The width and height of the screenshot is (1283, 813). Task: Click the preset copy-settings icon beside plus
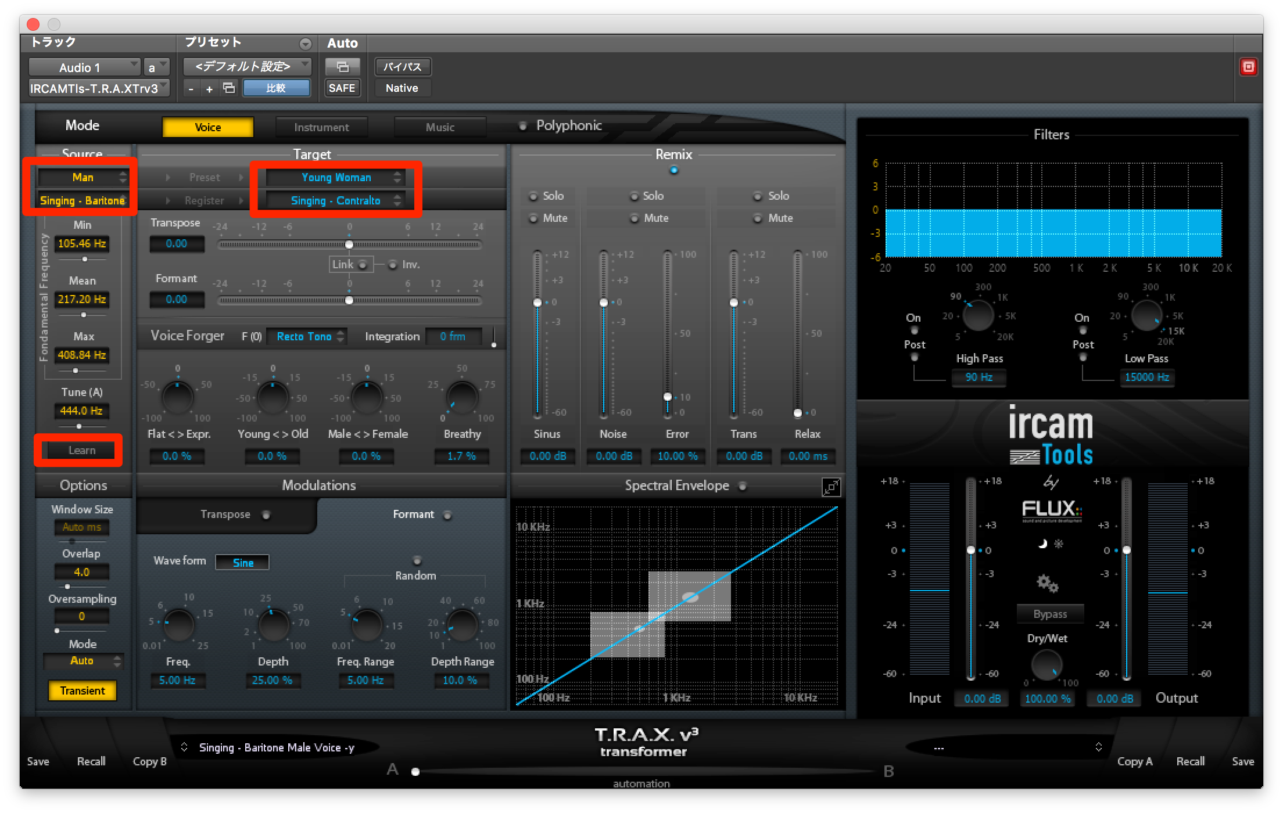(x=229, y=88)
